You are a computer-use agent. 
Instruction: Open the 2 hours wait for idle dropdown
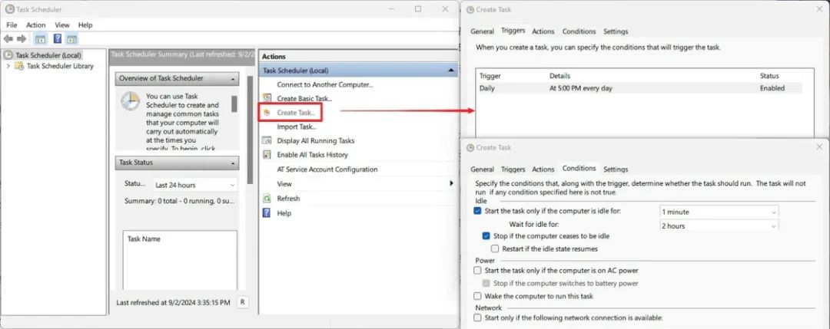tap(719, 226)
